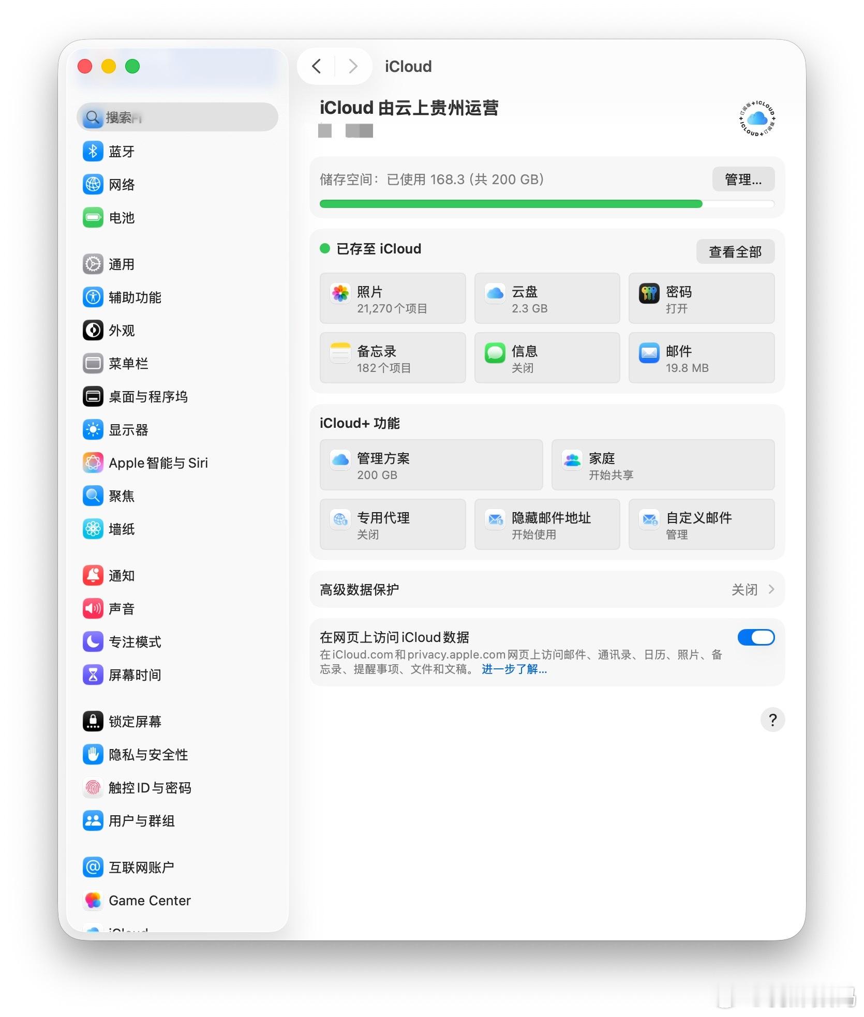
Task: Open the 电池 battery icon
Action: point(93,217)
